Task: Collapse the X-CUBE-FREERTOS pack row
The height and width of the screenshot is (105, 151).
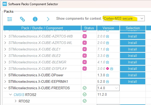Action: [5, 88]
